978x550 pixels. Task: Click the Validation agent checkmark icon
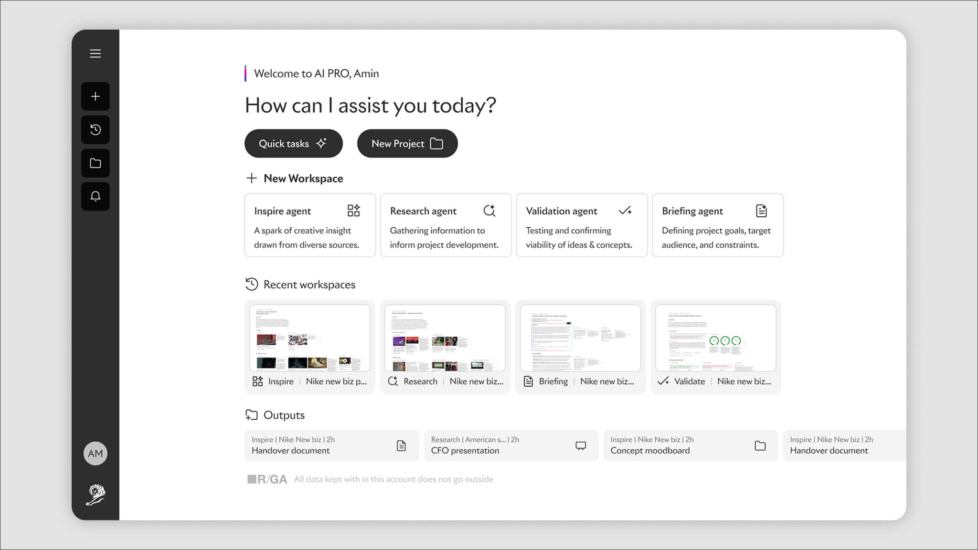[625, 211]
